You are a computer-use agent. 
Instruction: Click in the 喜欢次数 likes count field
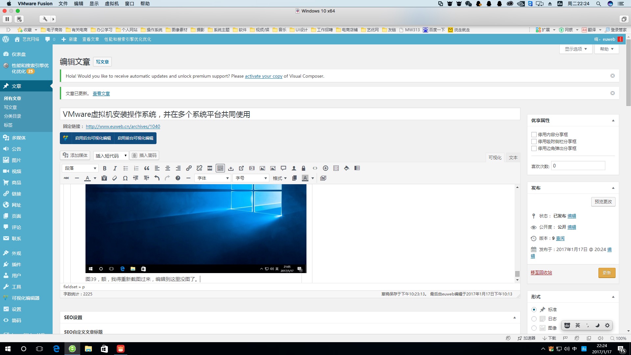[x=578, y=166]
